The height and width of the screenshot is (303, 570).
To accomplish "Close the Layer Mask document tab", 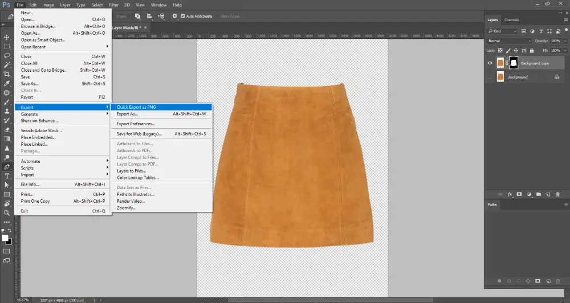I will coord(145,27).
